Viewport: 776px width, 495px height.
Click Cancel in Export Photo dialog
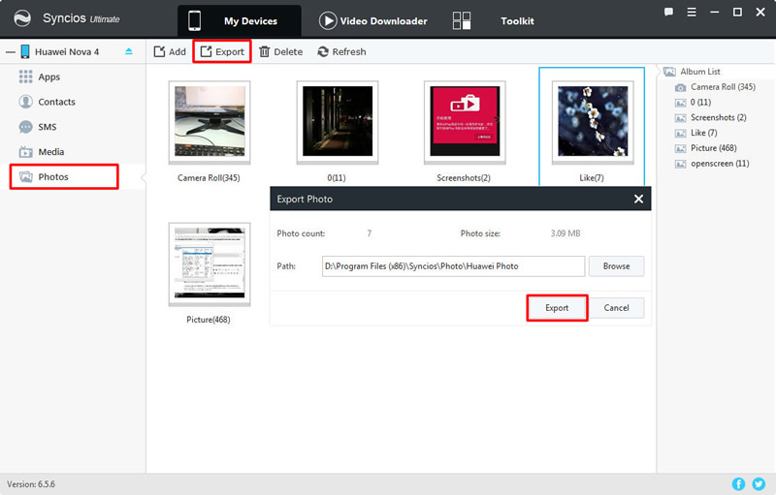click(616, 308)
